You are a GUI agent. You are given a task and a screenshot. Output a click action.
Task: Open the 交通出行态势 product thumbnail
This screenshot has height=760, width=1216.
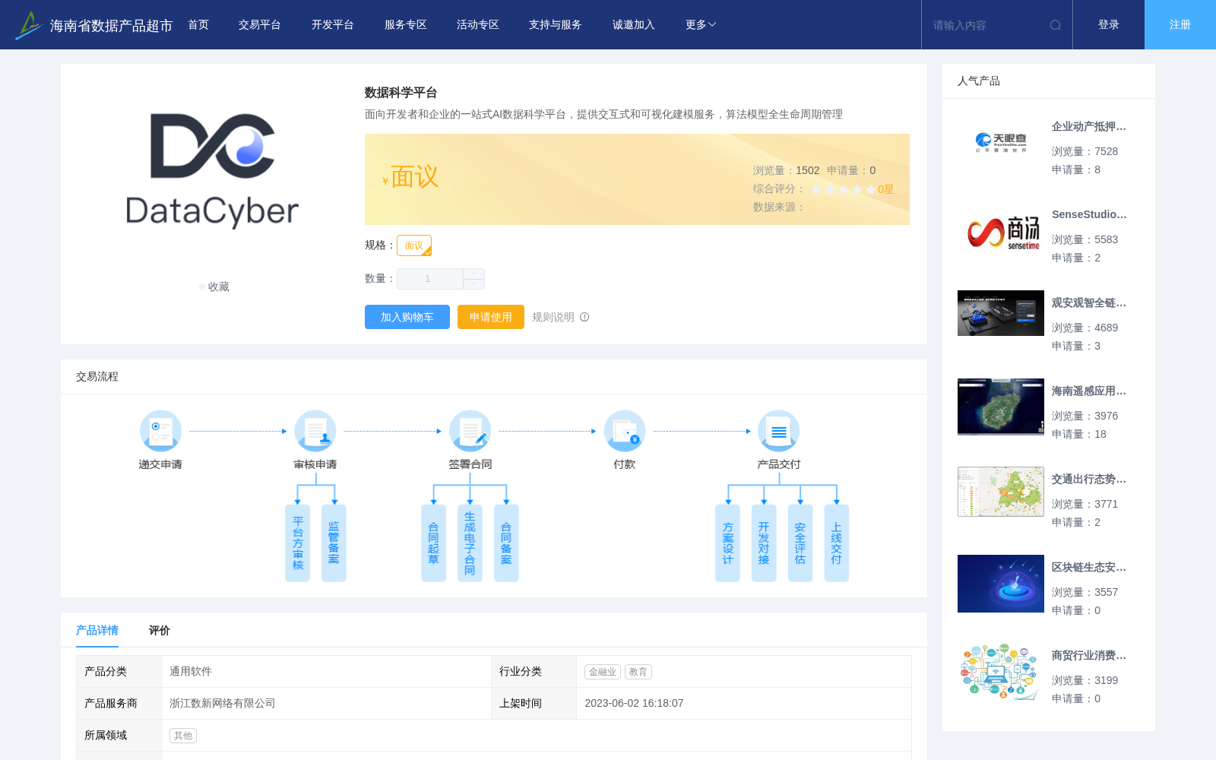click(x=1001, y=492)
